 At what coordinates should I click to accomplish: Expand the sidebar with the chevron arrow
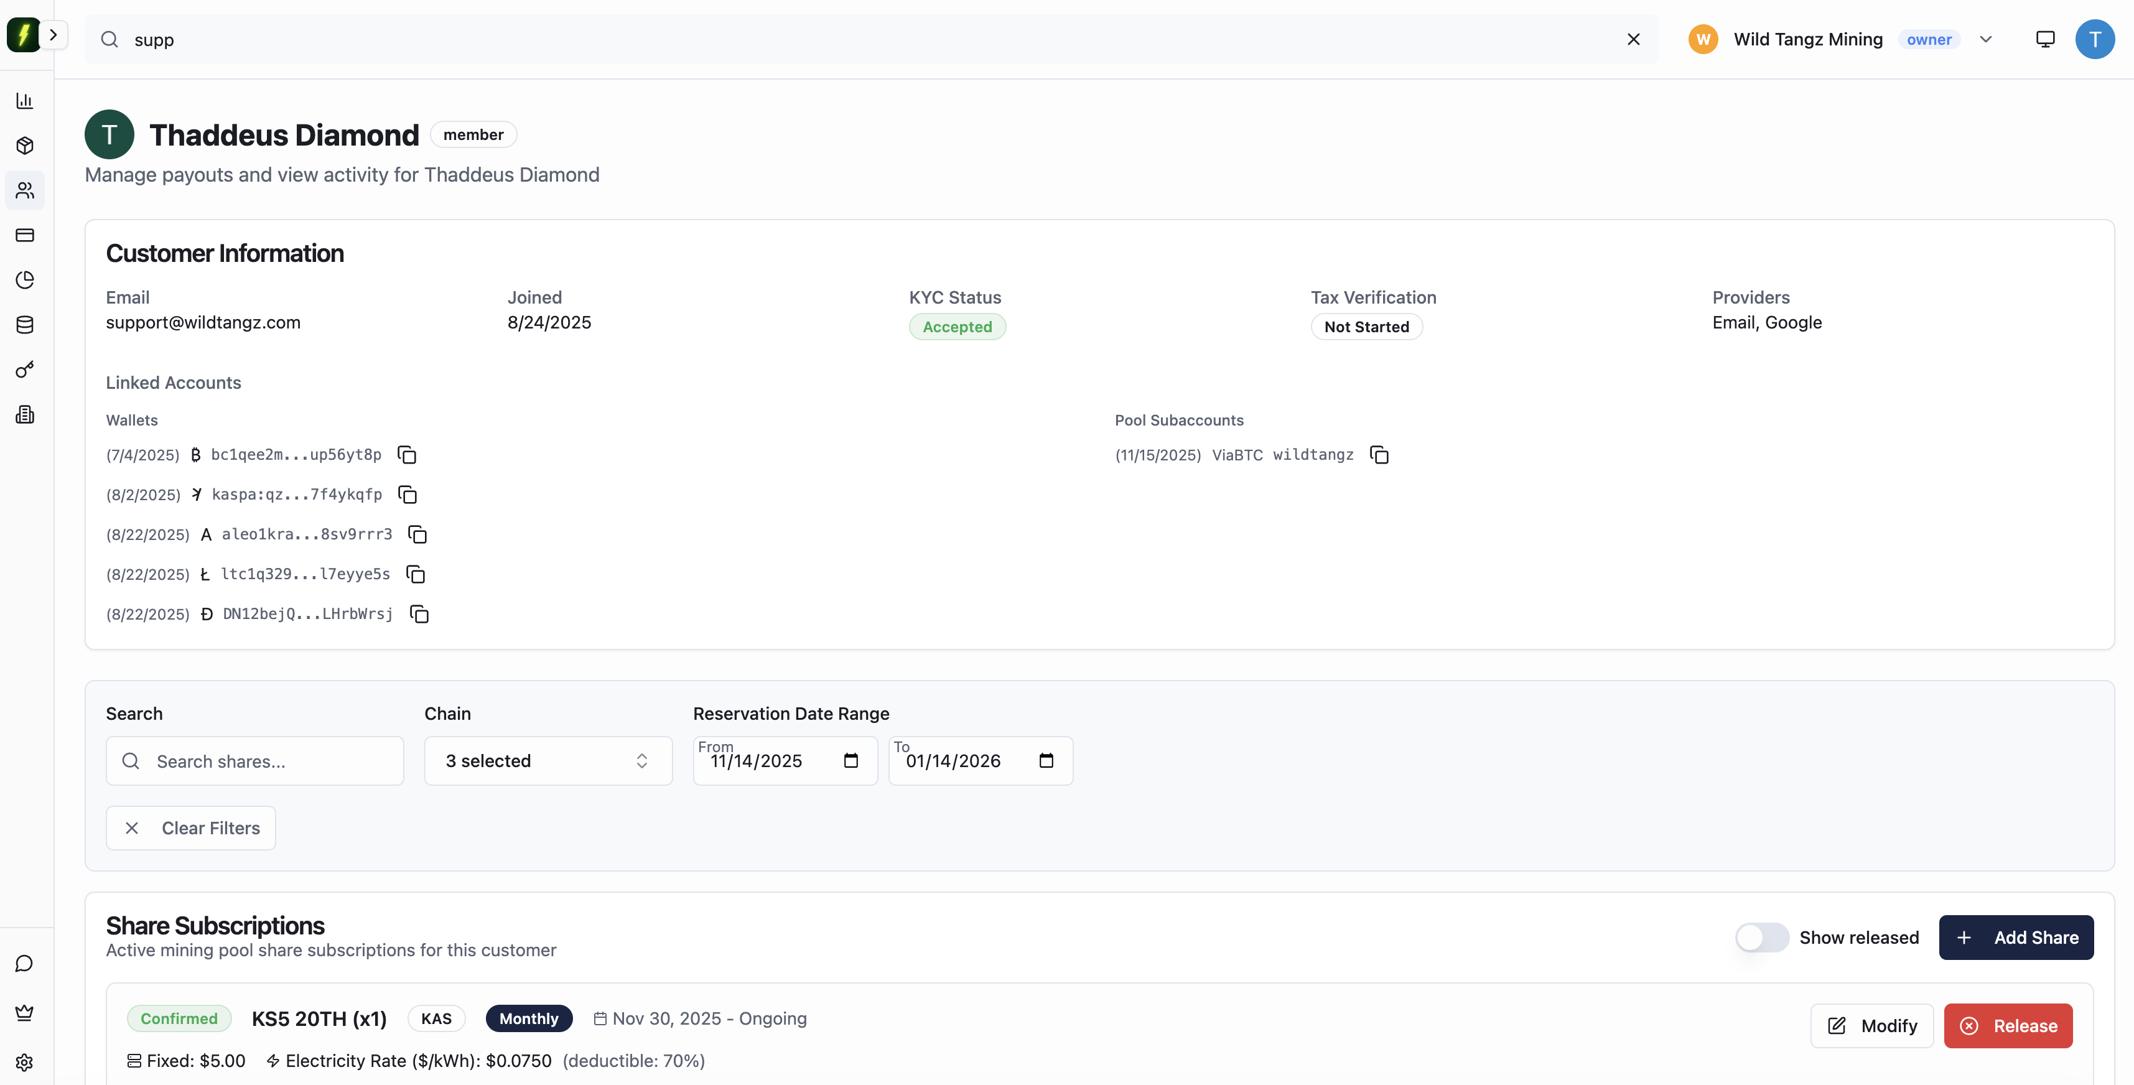pos(53,35)
